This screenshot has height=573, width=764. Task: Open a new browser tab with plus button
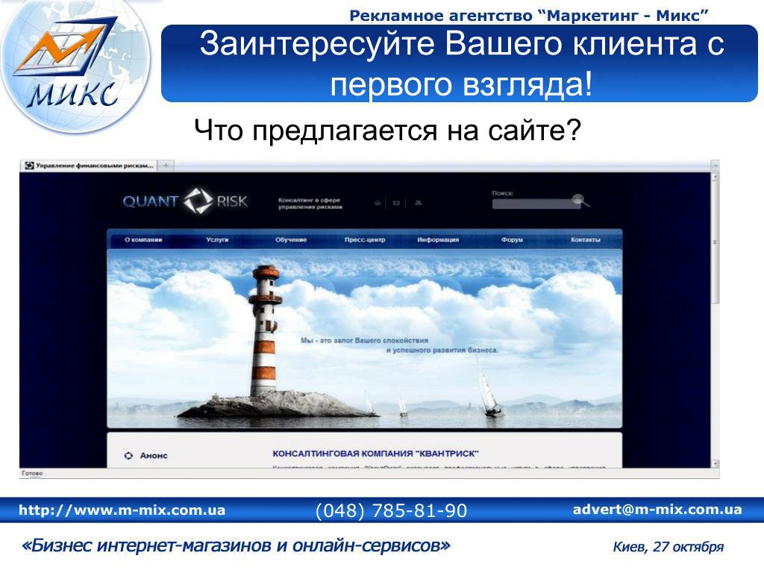[166, 166]
